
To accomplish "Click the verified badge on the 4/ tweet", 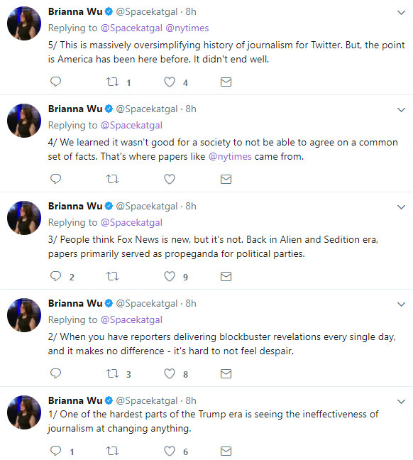I will pyautogui.click(x=109, y=109).
